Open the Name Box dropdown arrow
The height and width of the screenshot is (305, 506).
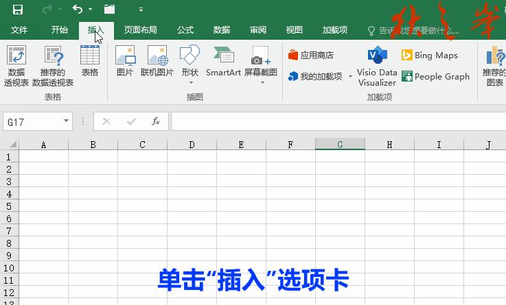pyautogui.click(x=66, y=121)
